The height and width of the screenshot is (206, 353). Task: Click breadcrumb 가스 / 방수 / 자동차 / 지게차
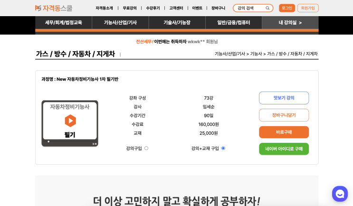coord(292,54)
